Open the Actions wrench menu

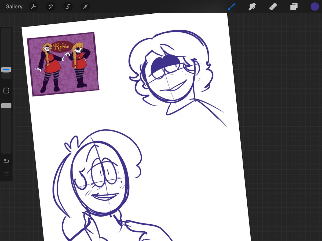pyautogui.click(x=33, y=7)
